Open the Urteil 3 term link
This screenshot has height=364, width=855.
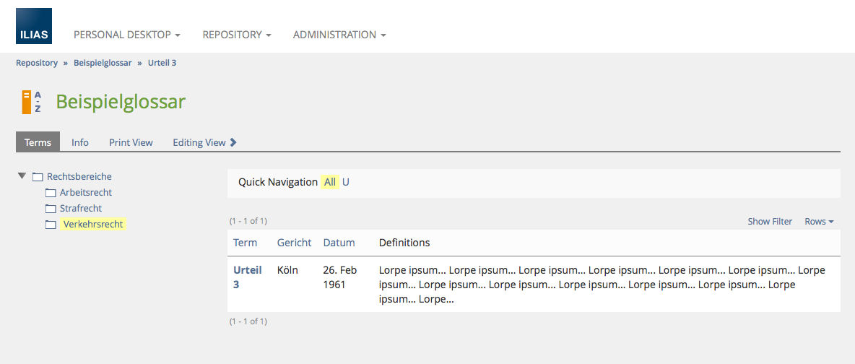coord(247,277)
